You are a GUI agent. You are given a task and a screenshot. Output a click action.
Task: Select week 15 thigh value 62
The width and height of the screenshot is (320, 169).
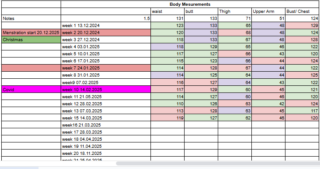235,118
